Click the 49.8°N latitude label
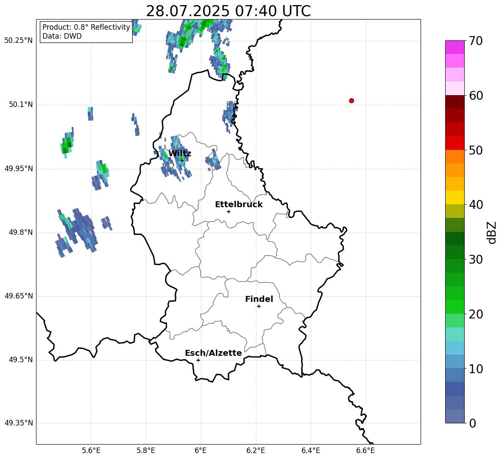The width and height of the screenshot is (502, 459). click(x=21, y=232)
